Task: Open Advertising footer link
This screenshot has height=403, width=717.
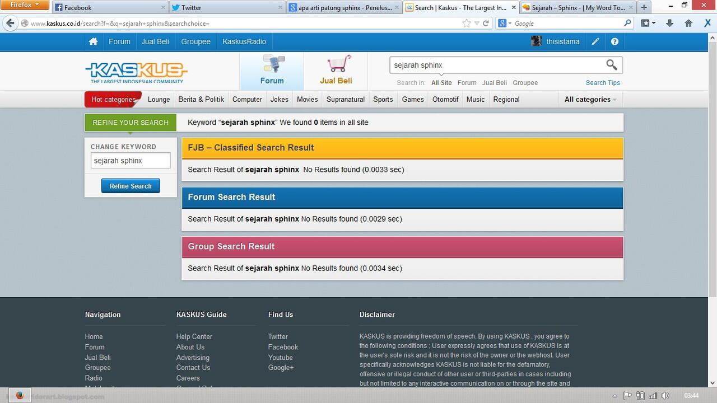Action: 193,357
